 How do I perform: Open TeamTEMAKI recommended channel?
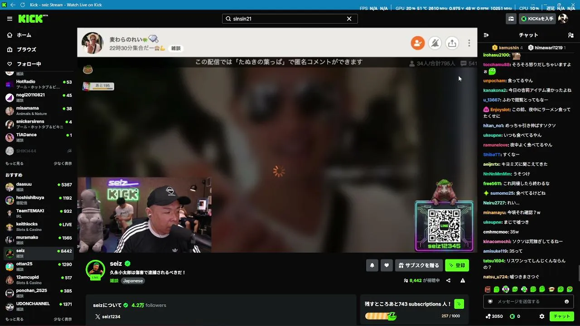tap(39, 213)
